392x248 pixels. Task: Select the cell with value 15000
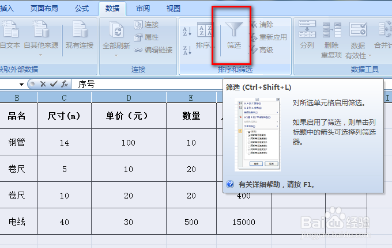pyautogui.click(x=244, y=222)
